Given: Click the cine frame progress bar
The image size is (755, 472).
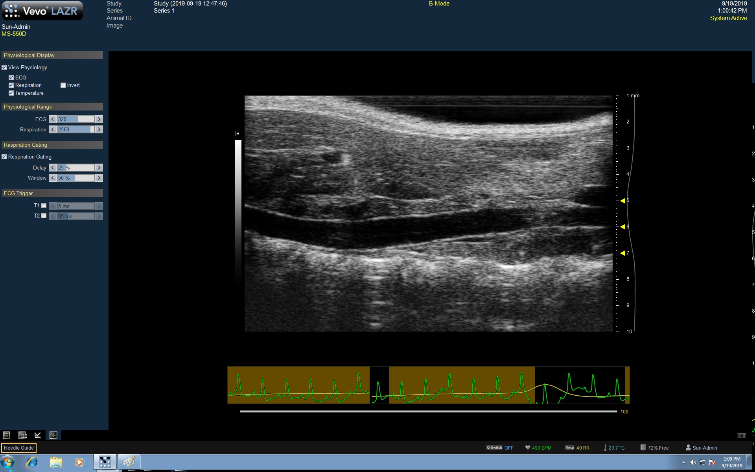Looking at the screenshot, I should [428, 411].
